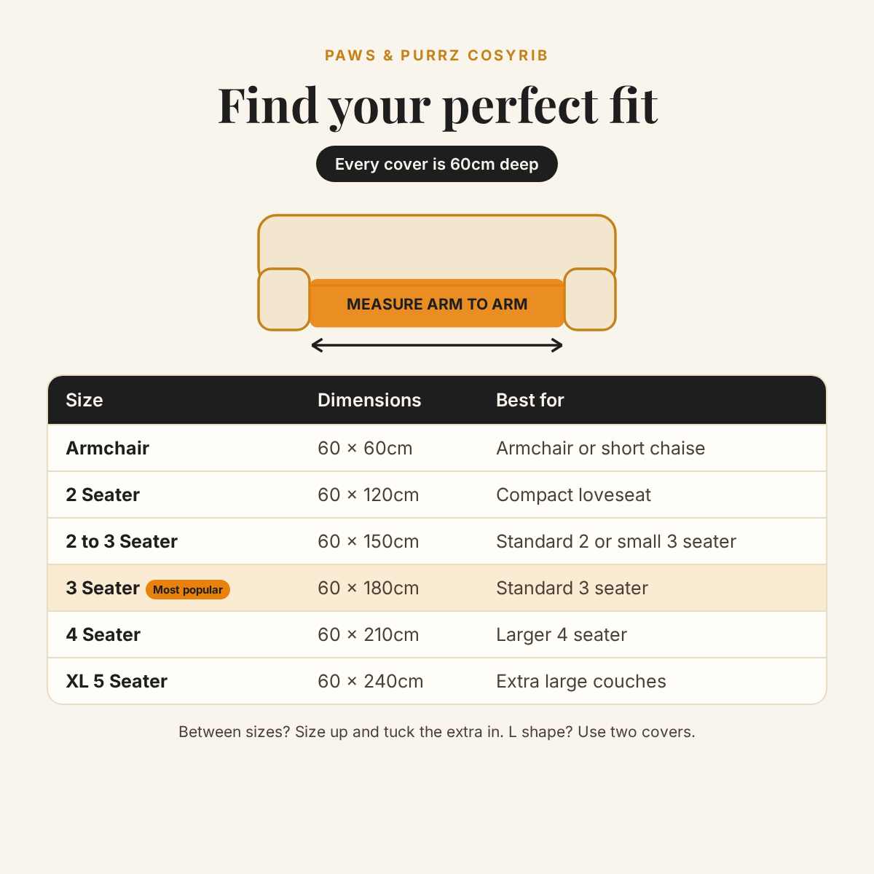This screenshot has height=874, width=874.
Task: Click the left sofa armrest illustration
Action: (x=284, y=299)
